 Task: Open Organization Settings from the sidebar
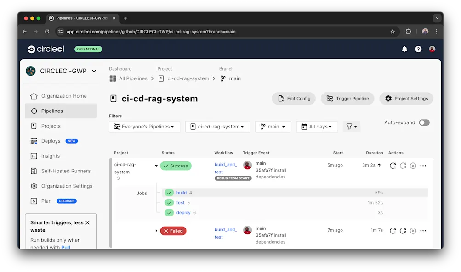[67, 186]
